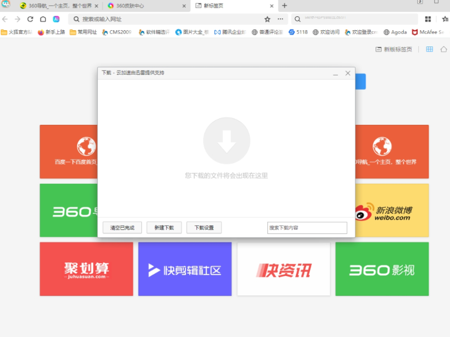Open the 5118 bookmark

(x=298, y=32)
